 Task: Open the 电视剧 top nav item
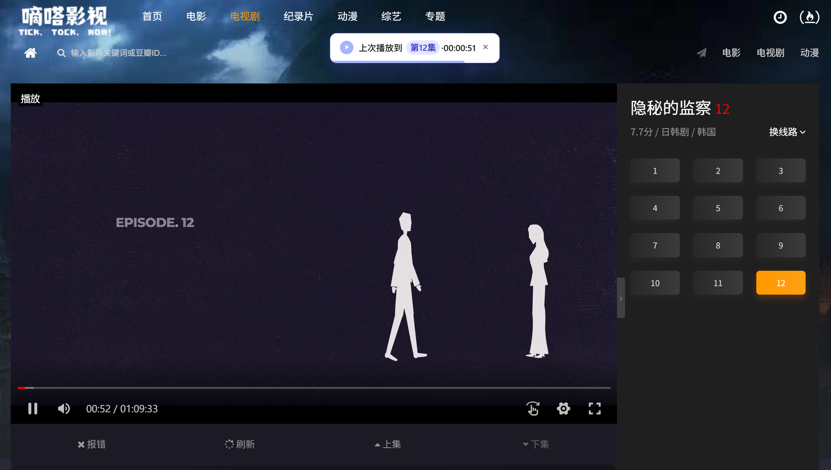[x=245, y=16]
